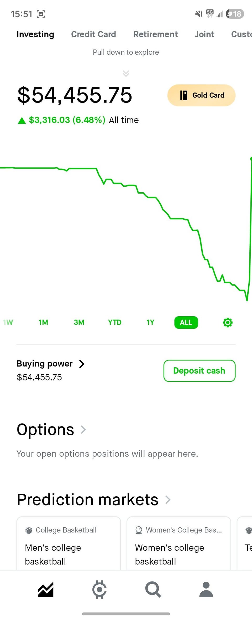Screen dimensions: 252x619
Task: Switch to the Credit Card tab
Action: [x=93, y=34]
